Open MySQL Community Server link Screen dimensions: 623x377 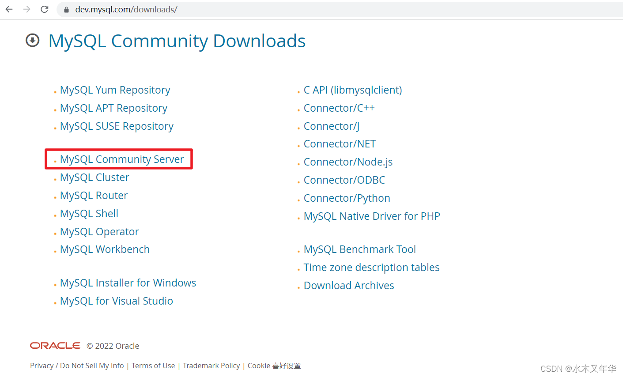122,159
